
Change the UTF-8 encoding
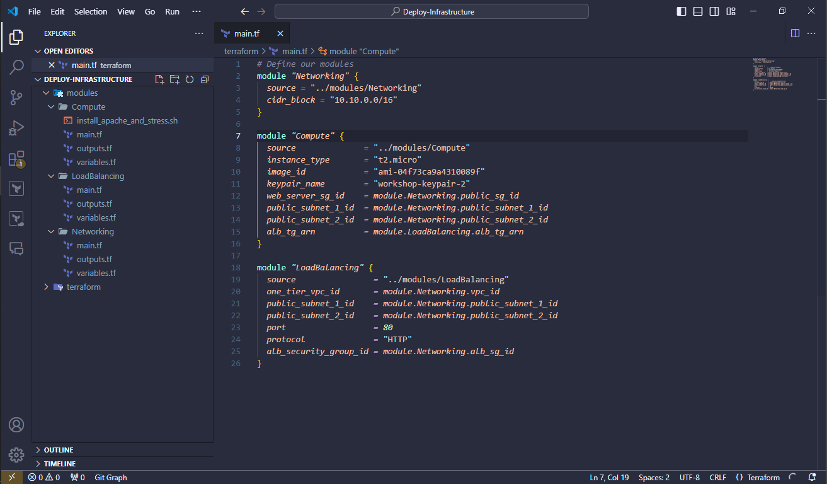pos(690,477)
